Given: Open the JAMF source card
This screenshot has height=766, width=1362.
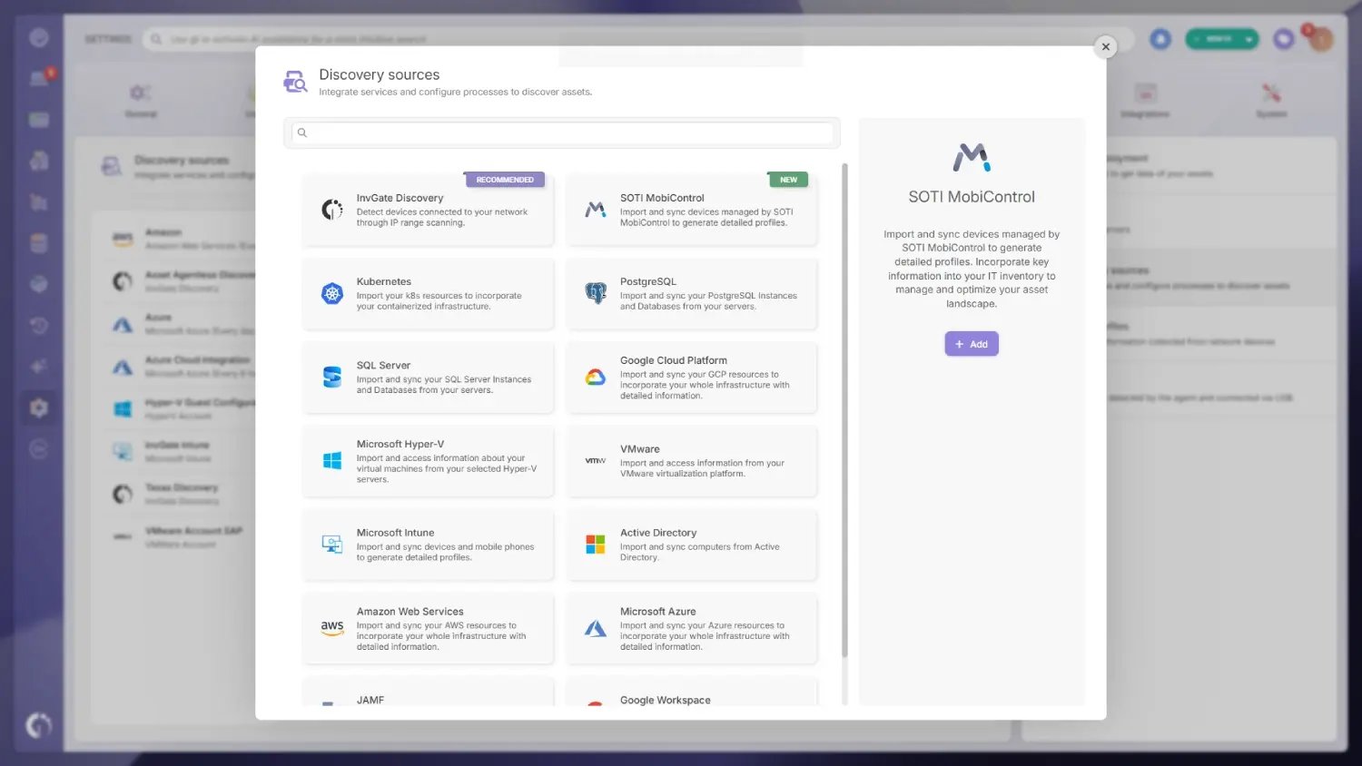Looking at the screenshot, I should point(428,692).
